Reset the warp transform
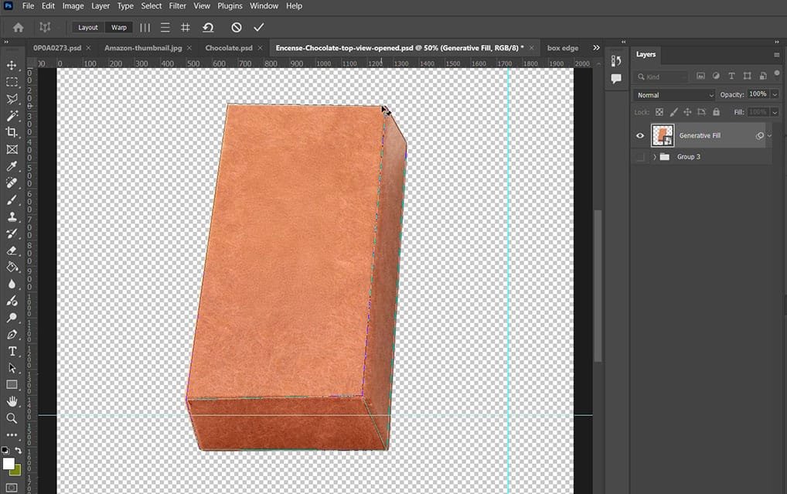The width and height of the screenshot is (787, 494). [x=208, y=28]
